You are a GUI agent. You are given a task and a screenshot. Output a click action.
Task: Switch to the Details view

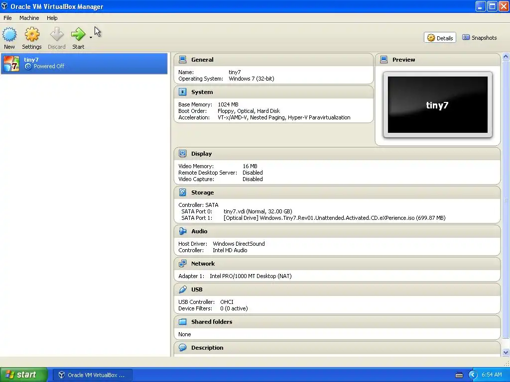[440, 38]
